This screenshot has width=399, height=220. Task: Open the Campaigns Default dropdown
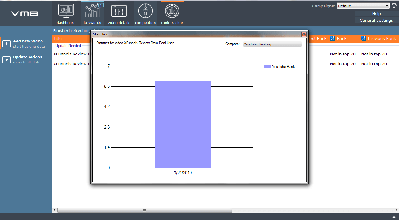click(x=363, y=6)
